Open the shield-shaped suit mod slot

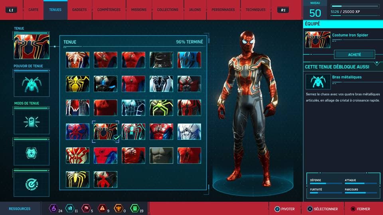click(x=32, y=153)
